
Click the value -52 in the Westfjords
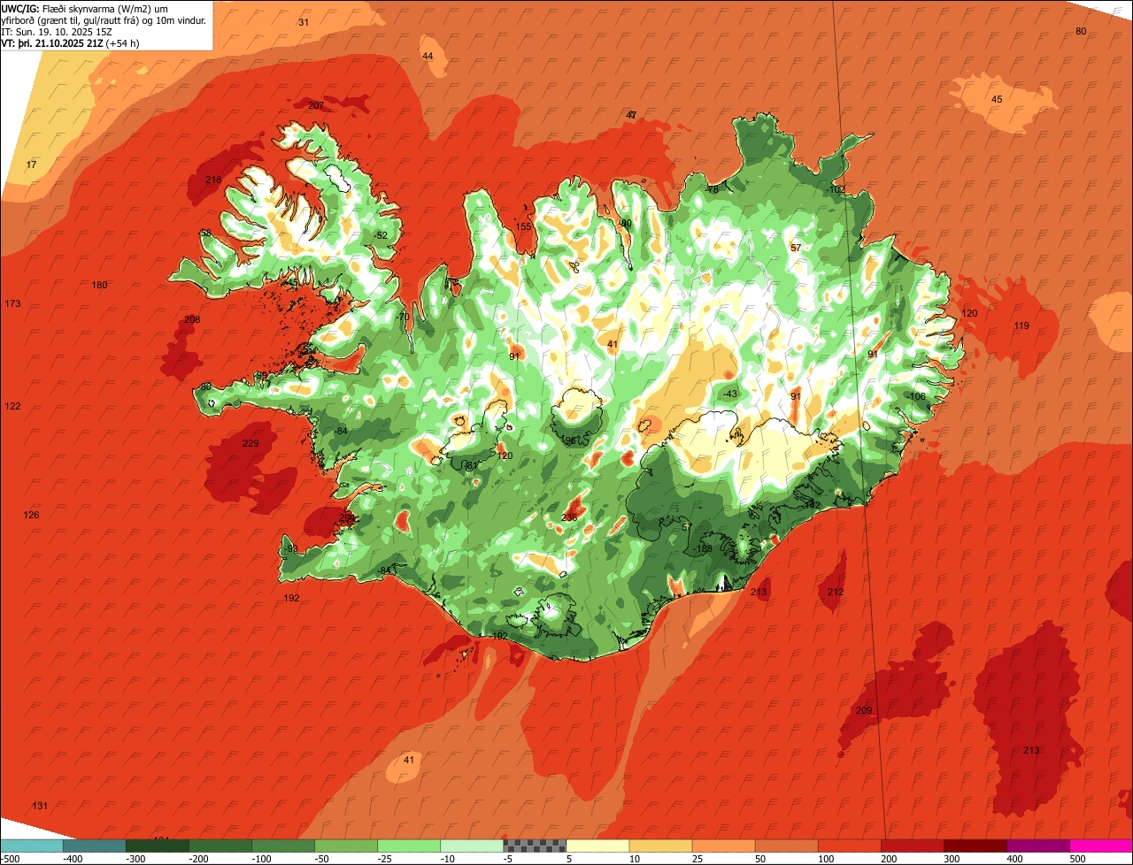tap(381, 235)
